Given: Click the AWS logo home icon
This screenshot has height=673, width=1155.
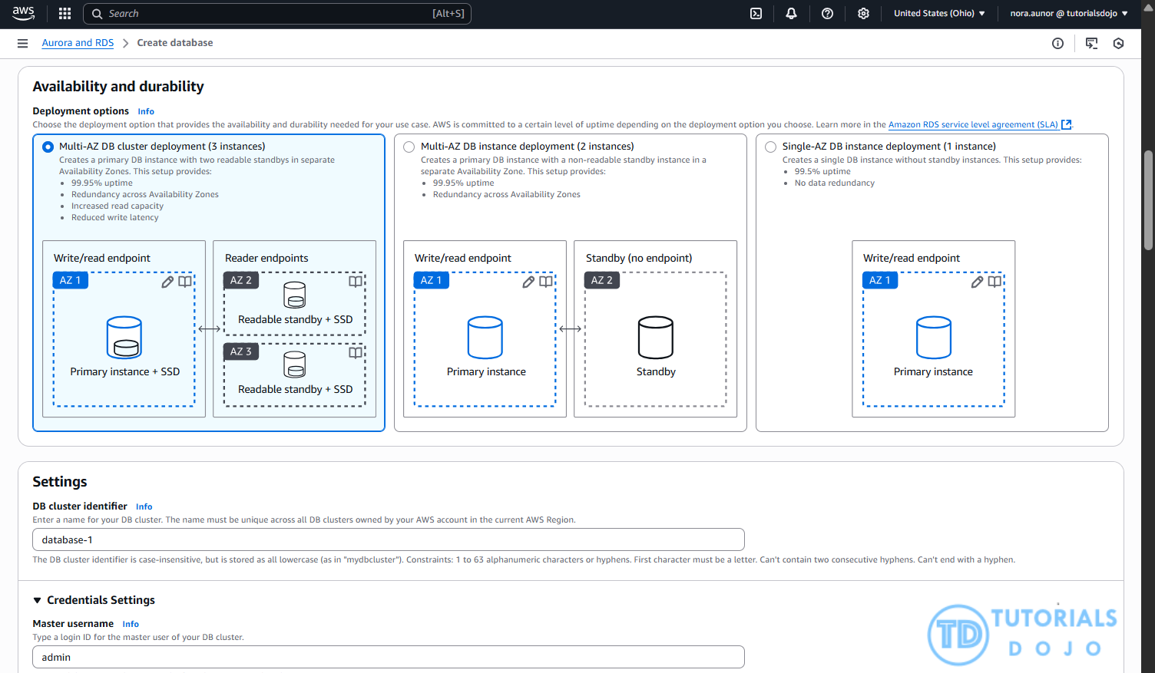Looking at the screenshot, I should 23,13.
